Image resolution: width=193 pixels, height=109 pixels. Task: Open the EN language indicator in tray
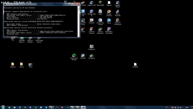click(166, 107)
